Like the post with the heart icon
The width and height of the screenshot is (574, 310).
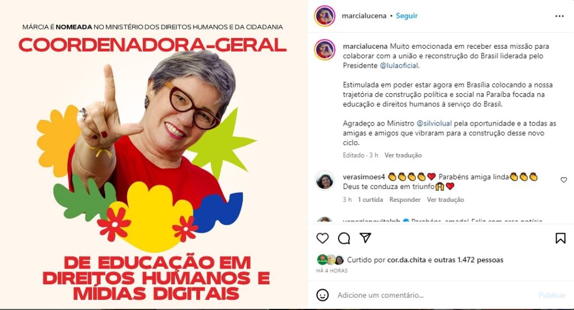(x=322, y=238)
